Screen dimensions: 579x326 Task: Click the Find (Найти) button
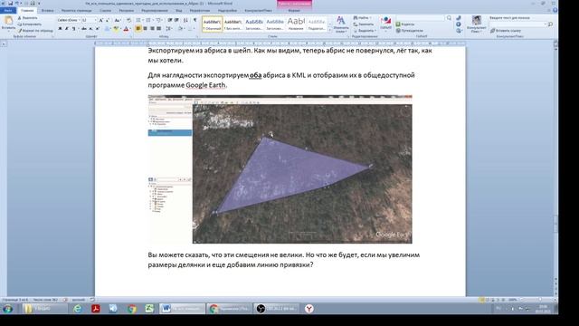click(362, 18)
